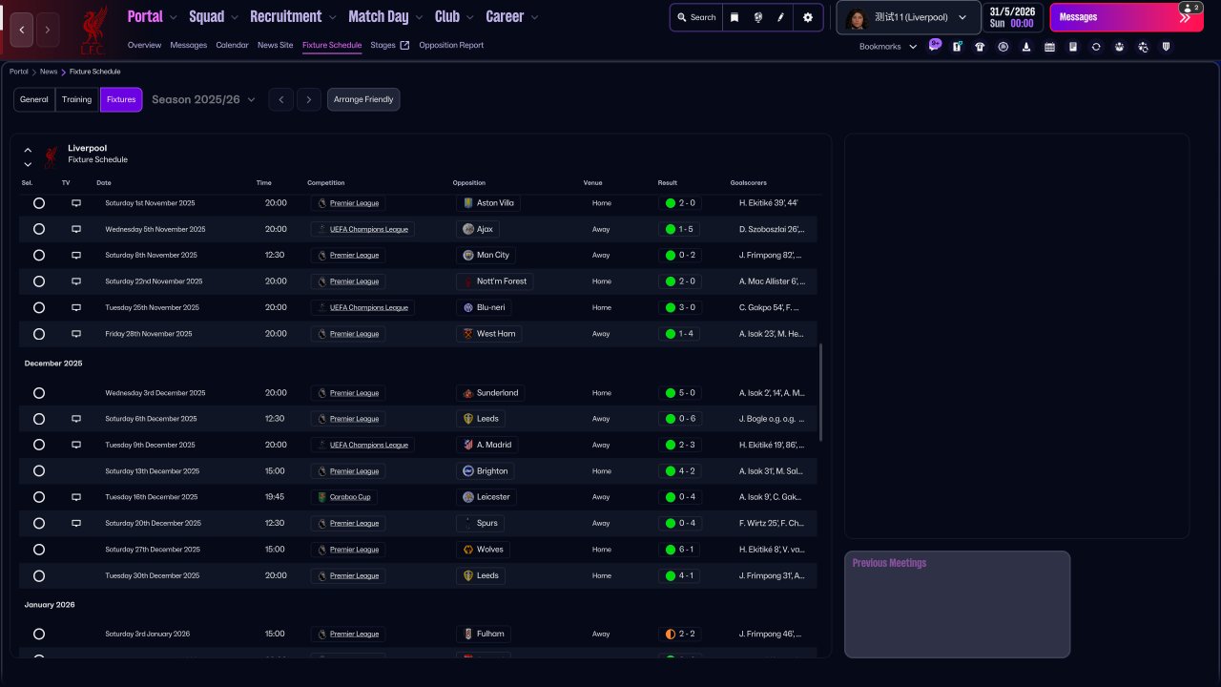Viewport: 1221px width, 687px height.
Task: Click the round disc icon in bookmarks bar
Action: (x=1003, y=47)
